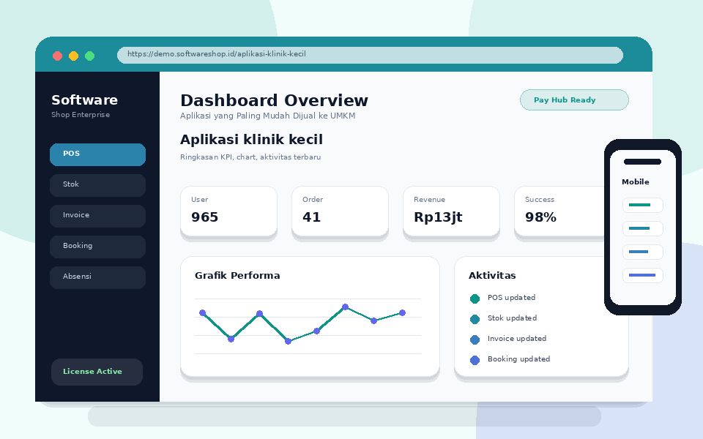Open the Success 98% KPI card
This screenshot has width=703, height=439.
[x=560, y=211]
